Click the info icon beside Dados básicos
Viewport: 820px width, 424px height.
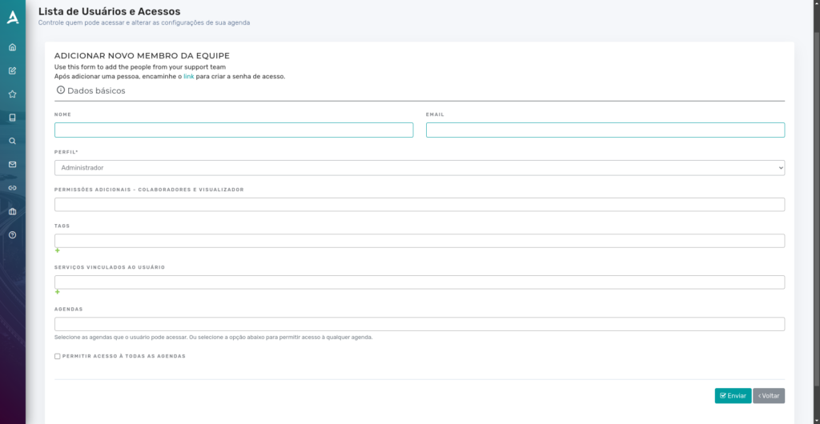(61, 90)
